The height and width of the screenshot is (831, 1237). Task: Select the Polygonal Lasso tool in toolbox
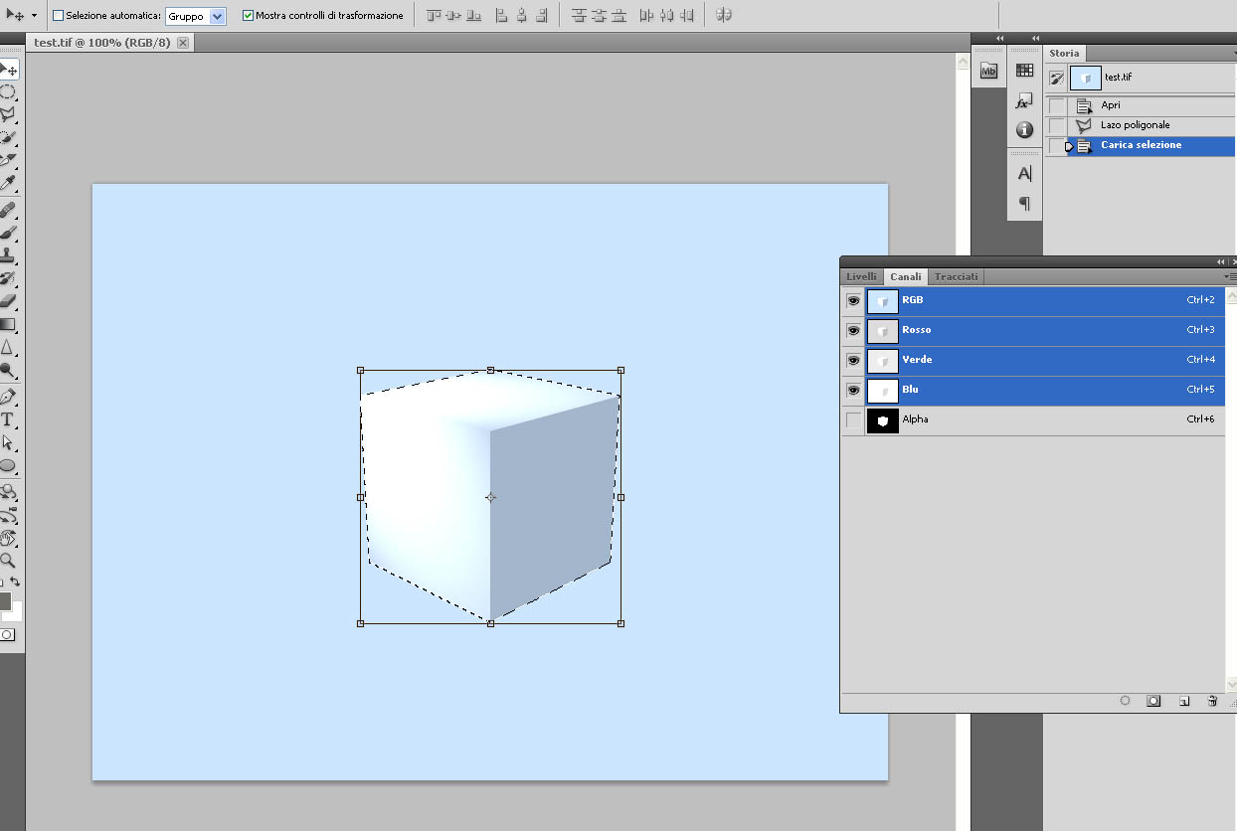point(8,115)
